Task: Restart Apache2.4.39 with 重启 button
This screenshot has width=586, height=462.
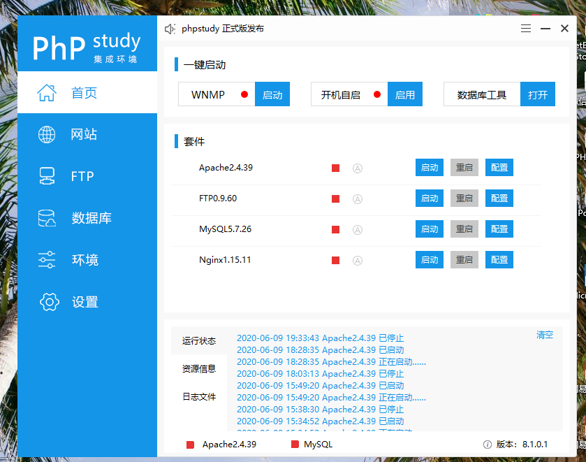Action: click(464, 167)
